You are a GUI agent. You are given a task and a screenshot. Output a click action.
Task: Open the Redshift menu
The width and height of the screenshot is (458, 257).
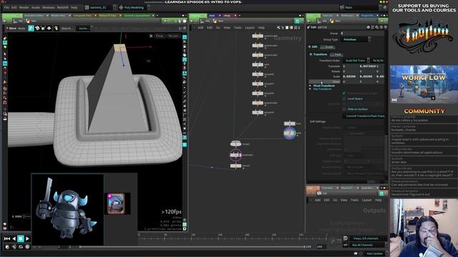pos(62,7)
